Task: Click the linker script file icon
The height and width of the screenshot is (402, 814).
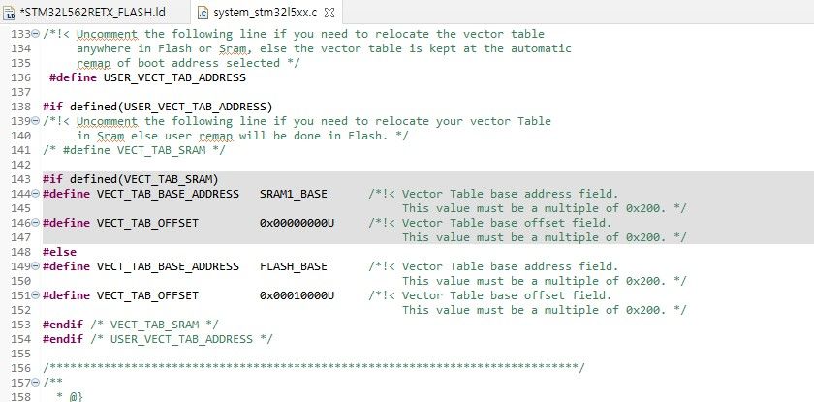Action: coord(9,13)
